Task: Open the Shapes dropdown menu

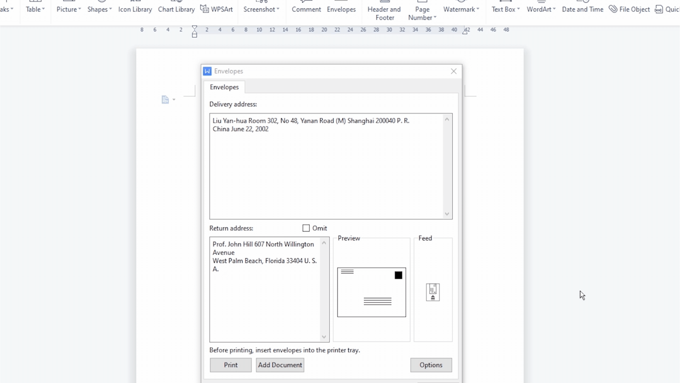Action: pyautogui.click(x=100, y=9)
